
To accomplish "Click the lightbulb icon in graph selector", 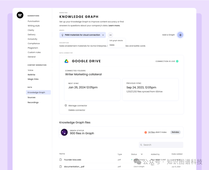I will point(62,35).
